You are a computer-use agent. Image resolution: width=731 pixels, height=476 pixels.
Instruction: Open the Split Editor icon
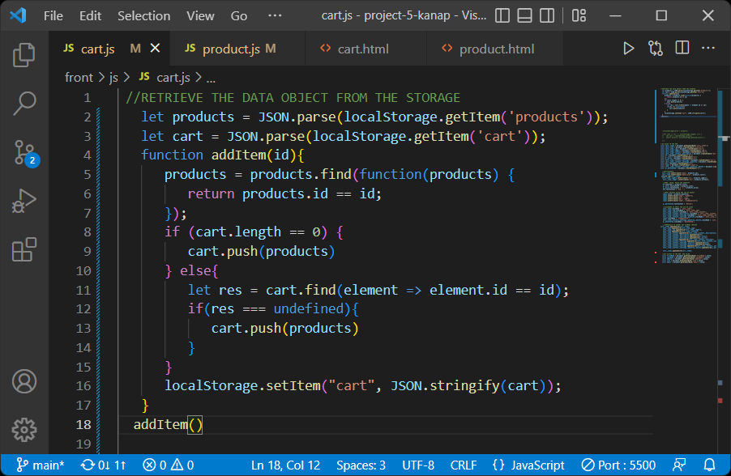point(682,48)
